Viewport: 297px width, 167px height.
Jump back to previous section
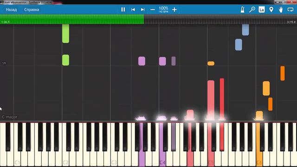coord(133,9)
